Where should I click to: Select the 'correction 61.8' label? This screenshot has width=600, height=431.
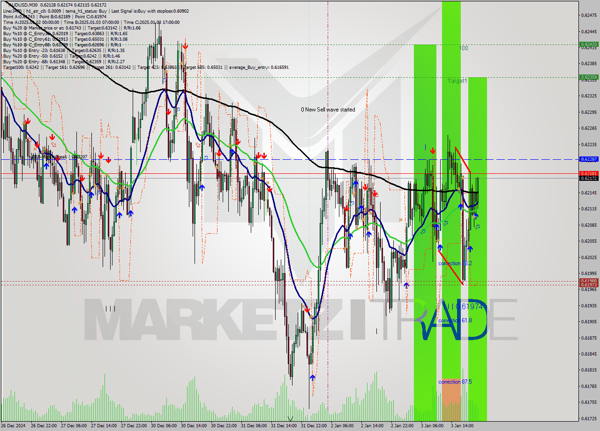coord(455,320)
